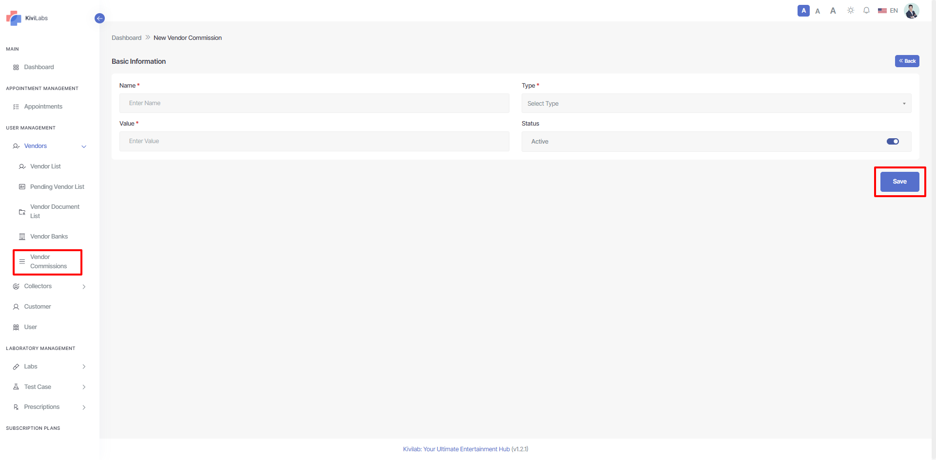Click the Dashboard grid icon in sidebar
The width and height of the screenshot is (936, 460).
pos(16,67)
